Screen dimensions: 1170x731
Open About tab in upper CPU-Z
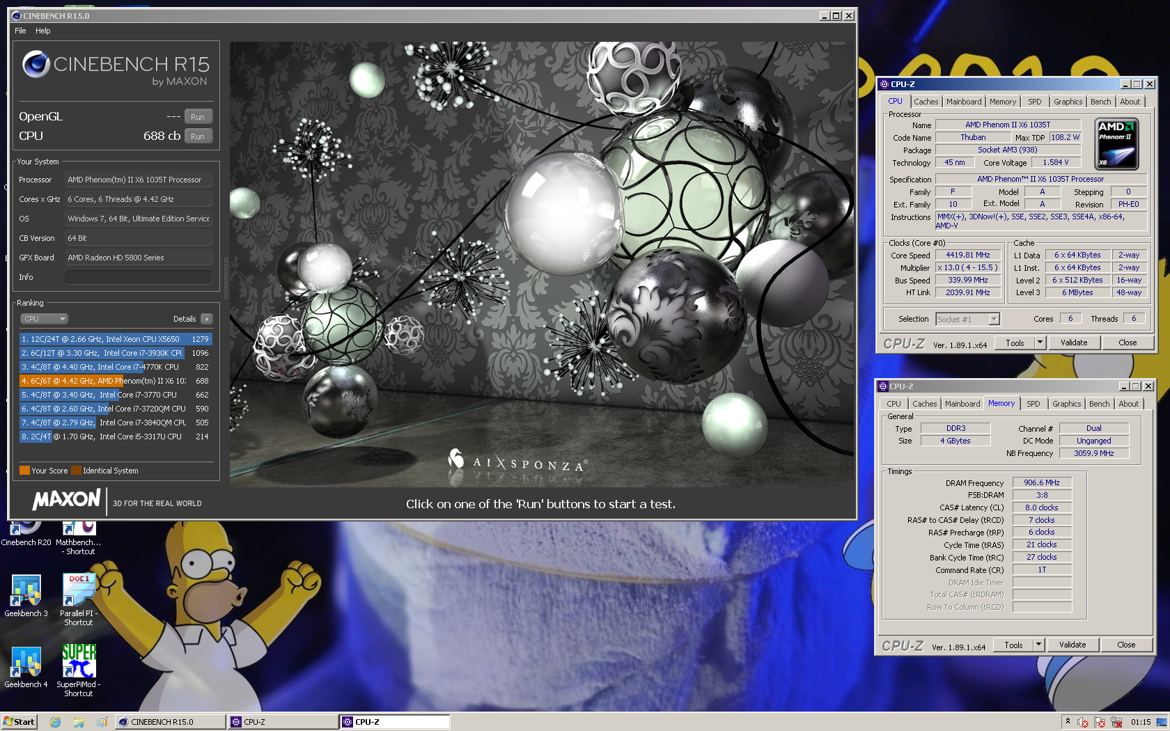point(1130,102)
